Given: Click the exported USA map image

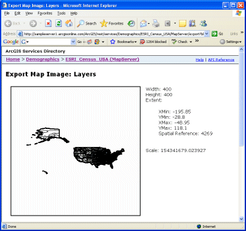Looking at the screenshot, I should click(x=76, y=151).
